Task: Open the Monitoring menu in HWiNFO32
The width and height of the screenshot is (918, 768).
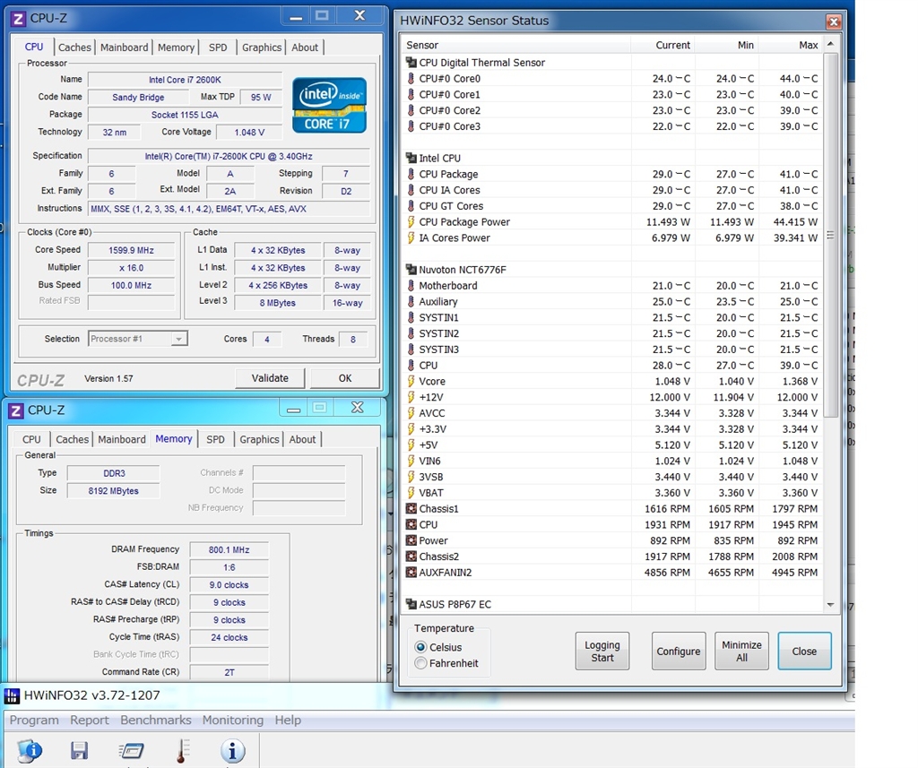Action: tap(232, 720)
